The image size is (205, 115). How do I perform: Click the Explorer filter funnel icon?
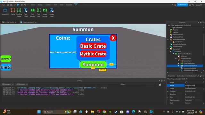pyautogui.click(x=168, y=25)
